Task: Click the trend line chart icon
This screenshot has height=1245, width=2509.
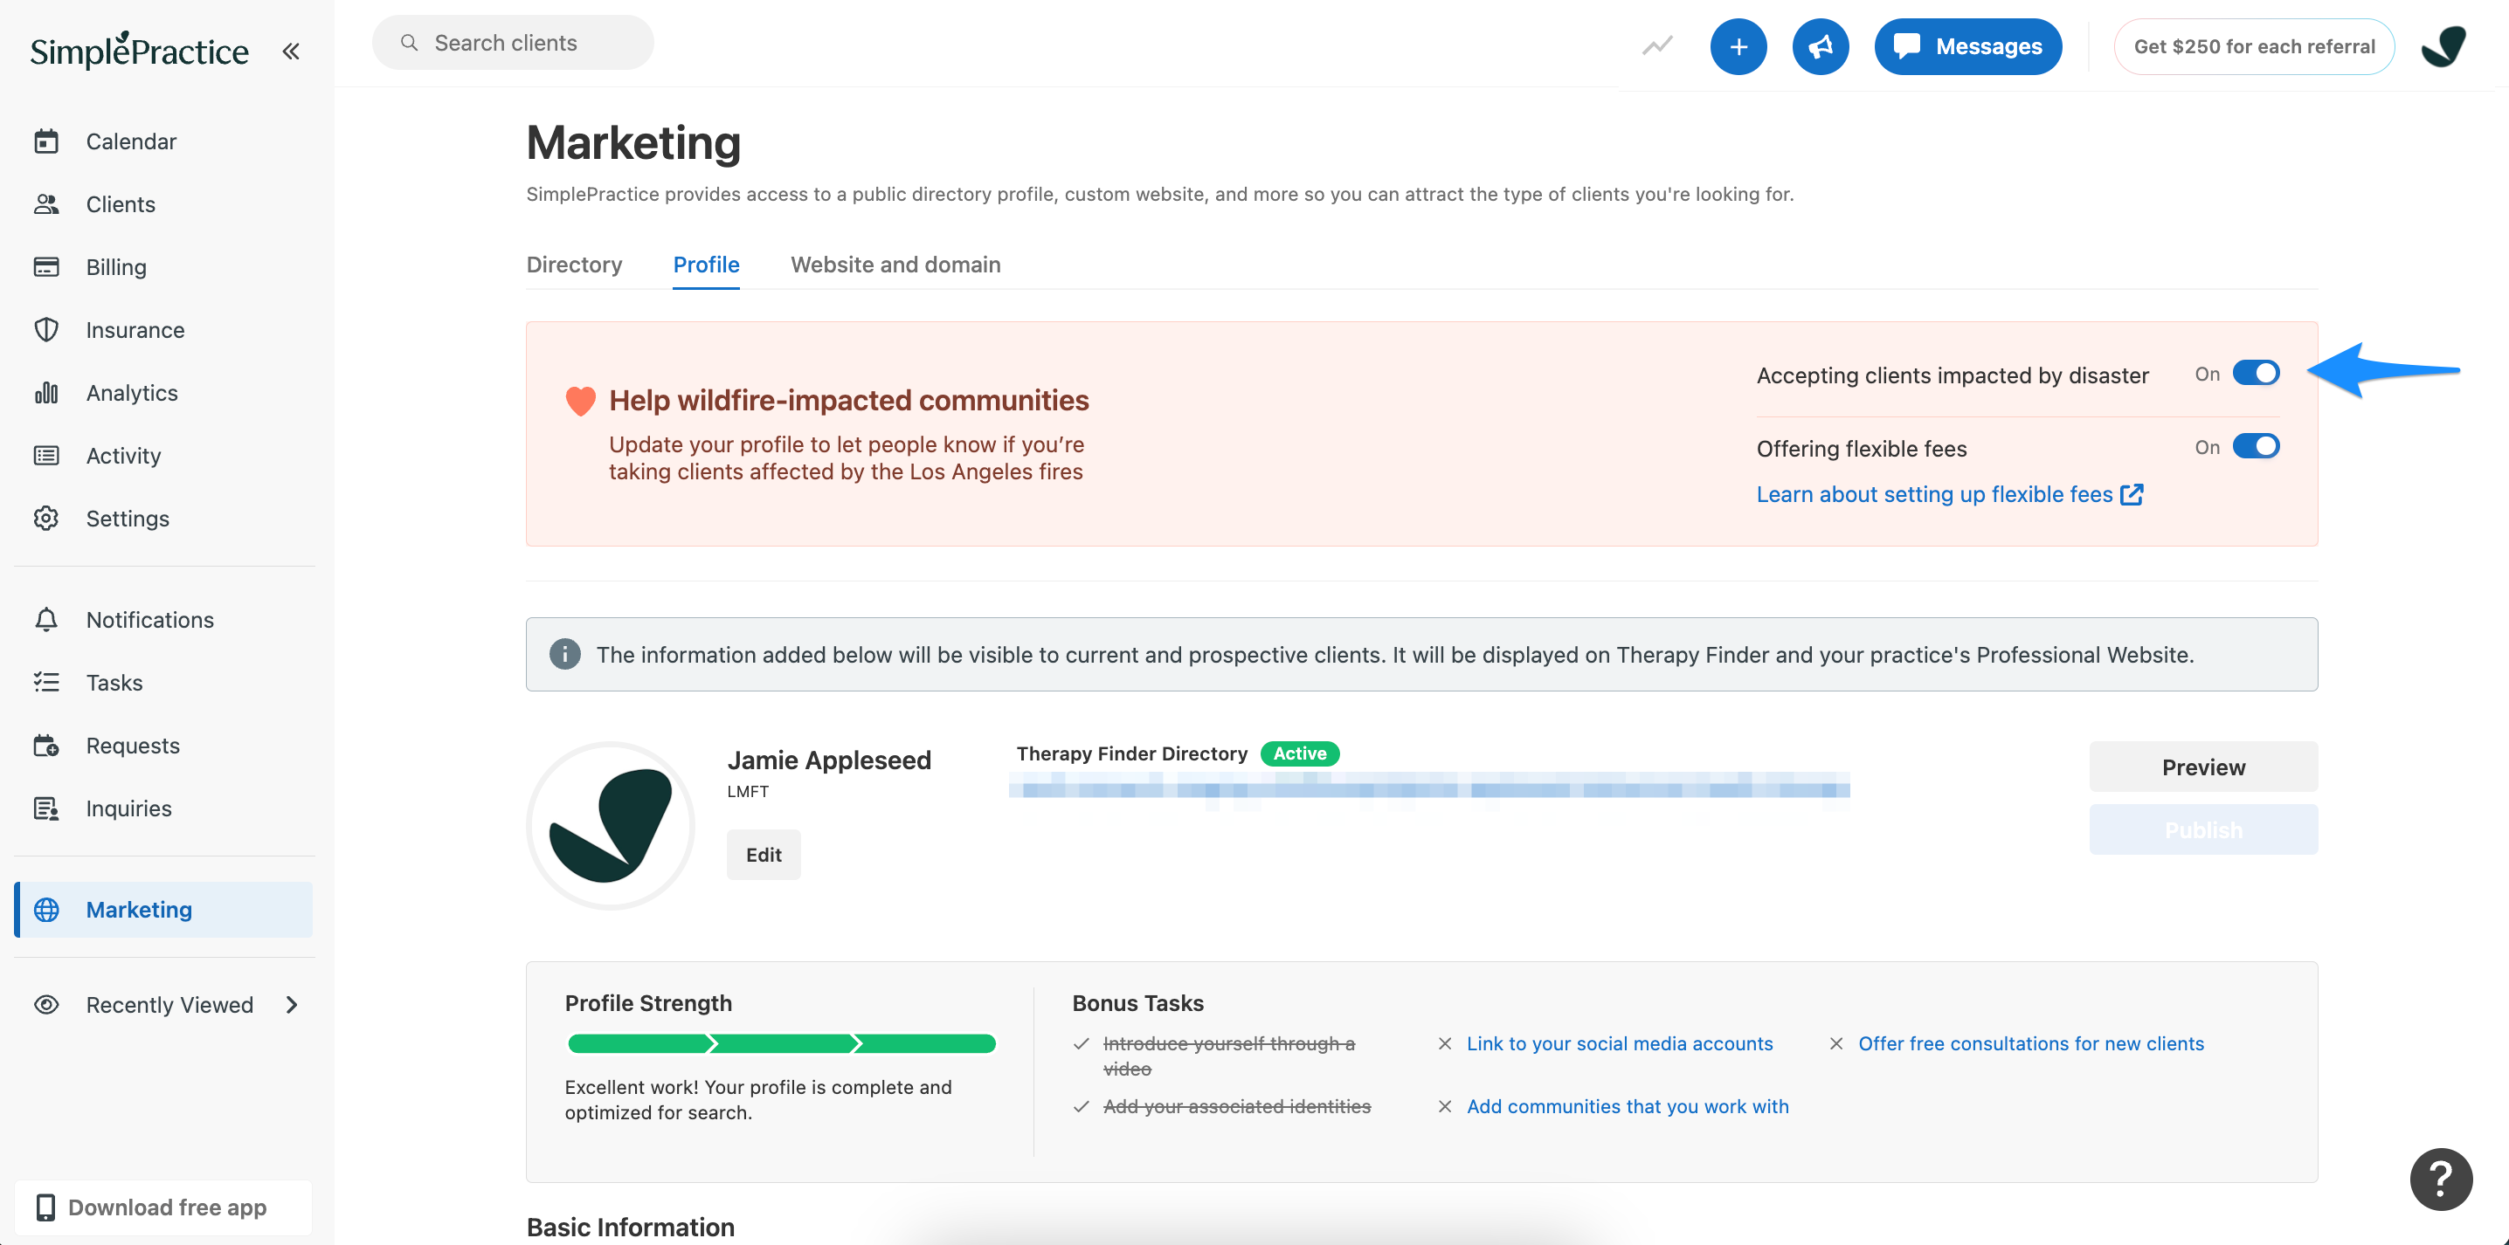Action: (1656, 45)
